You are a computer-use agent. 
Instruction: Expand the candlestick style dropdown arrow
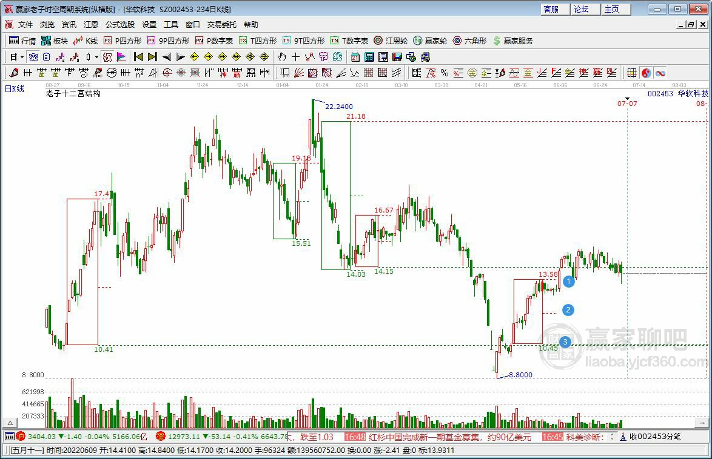click(96, 57)
